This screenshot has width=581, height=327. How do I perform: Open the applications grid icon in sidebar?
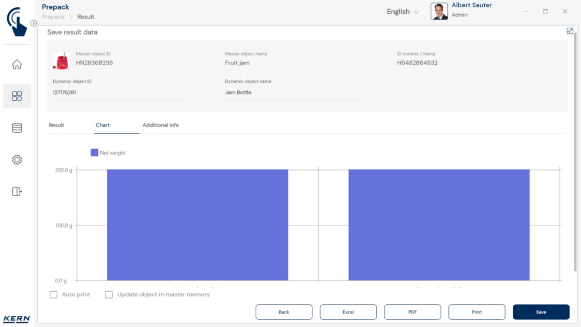pyautogui.click(x=17, y=96)
